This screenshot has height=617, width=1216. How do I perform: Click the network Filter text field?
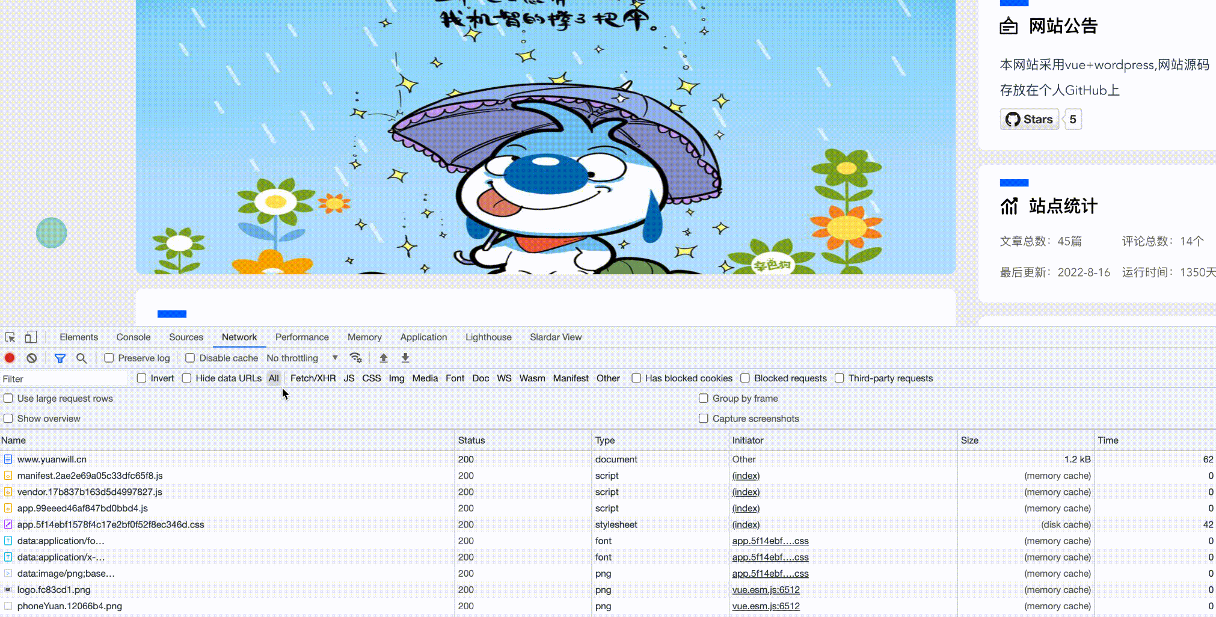point(64,379)
